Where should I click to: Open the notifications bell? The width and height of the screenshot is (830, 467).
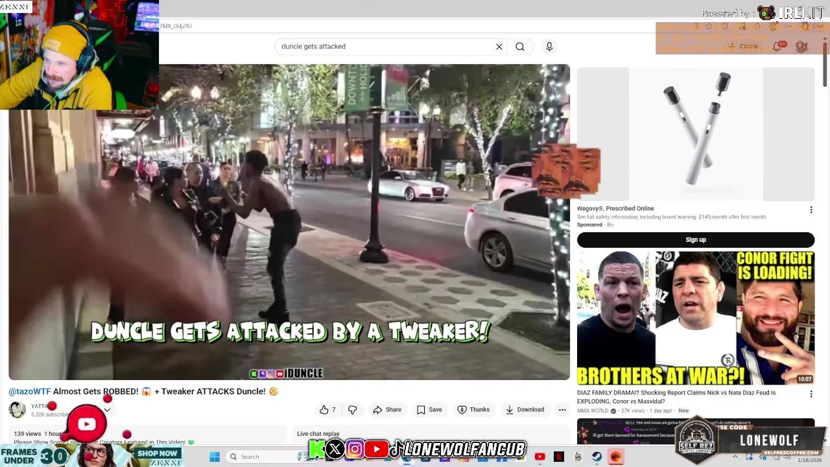(x=777, y=47)
